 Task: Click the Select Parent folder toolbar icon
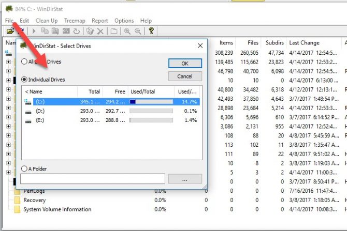(114, 31)
